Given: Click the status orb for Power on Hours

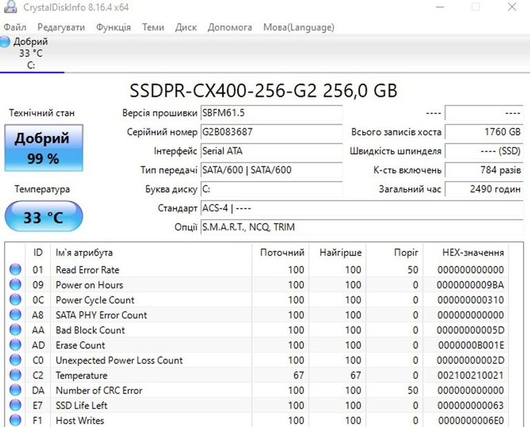Looking at the screenshot, I should (x=15, y=285).
